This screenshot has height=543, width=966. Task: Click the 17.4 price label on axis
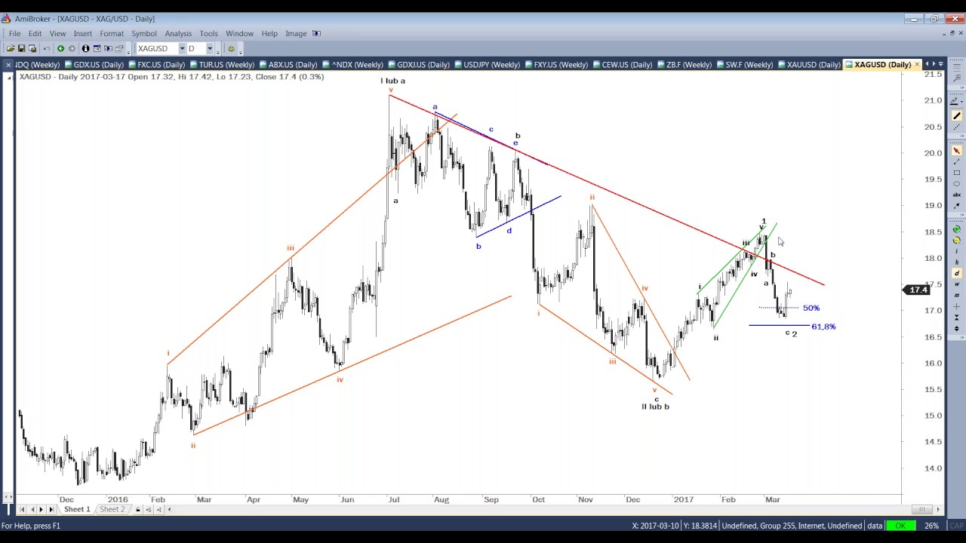[918, 290]
